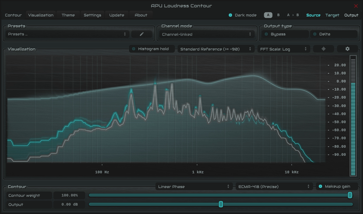363x214 pixels.
Task: Toggle Makeup gain
Action: click(337, 186)
